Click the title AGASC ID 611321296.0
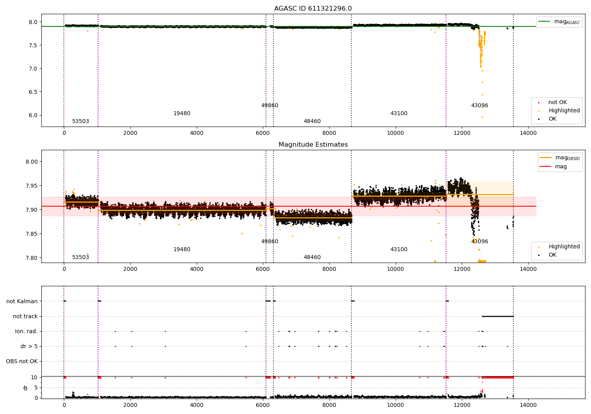The height and width of the screenshot is (414, 591). pos(313,9)
